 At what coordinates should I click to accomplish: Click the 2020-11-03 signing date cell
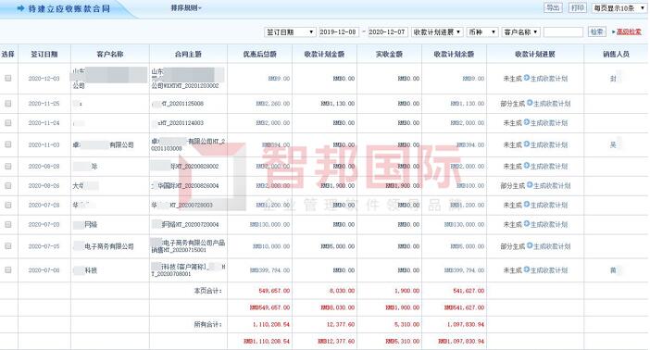coord(44,144)
